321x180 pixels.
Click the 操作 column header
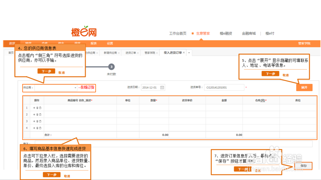(x=37, y=100)
